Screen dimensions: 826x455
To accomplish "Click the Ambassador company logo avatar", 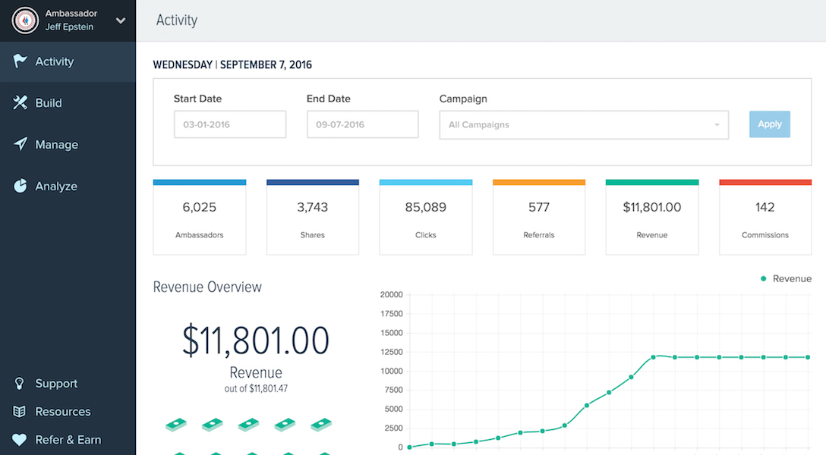I will click(x=25, y=20).
